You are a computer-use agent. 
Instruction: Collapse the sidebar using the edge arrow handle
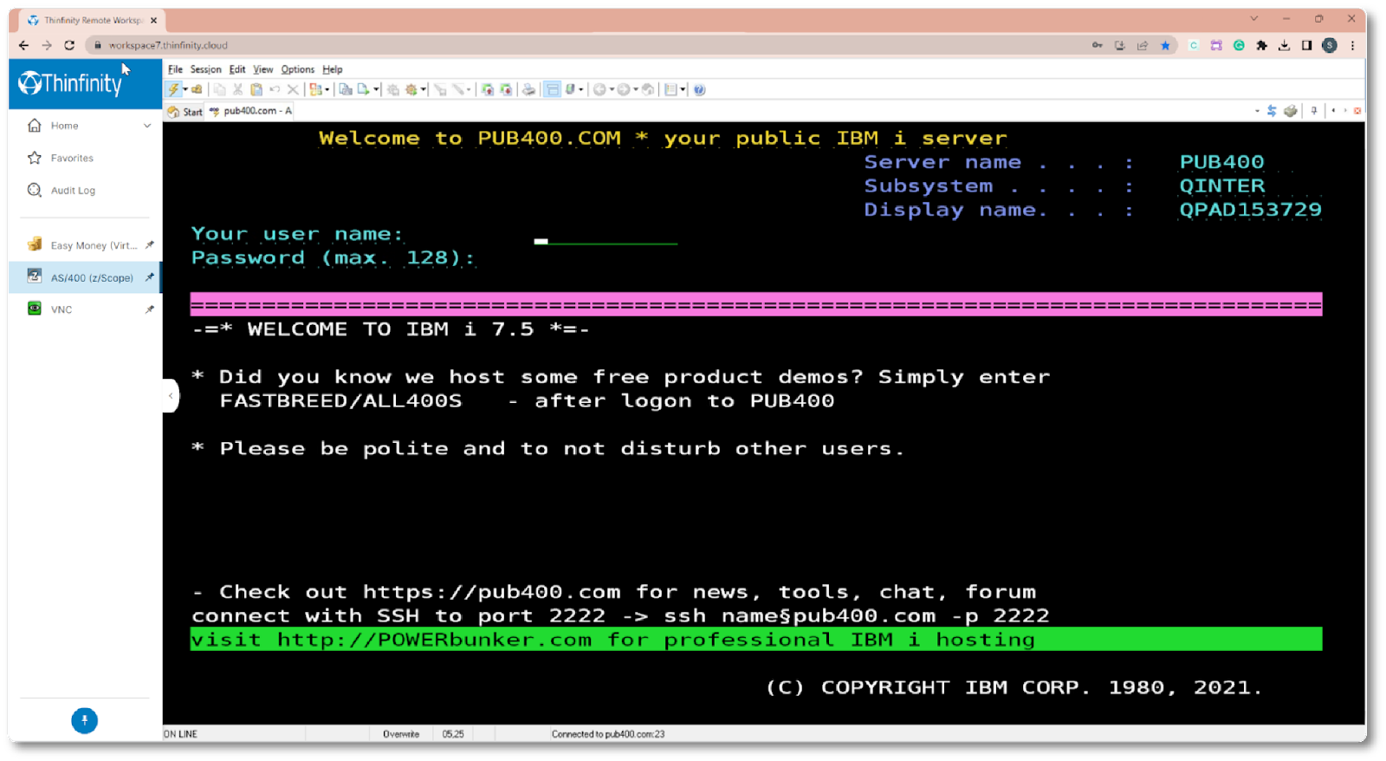pos(171,396)
